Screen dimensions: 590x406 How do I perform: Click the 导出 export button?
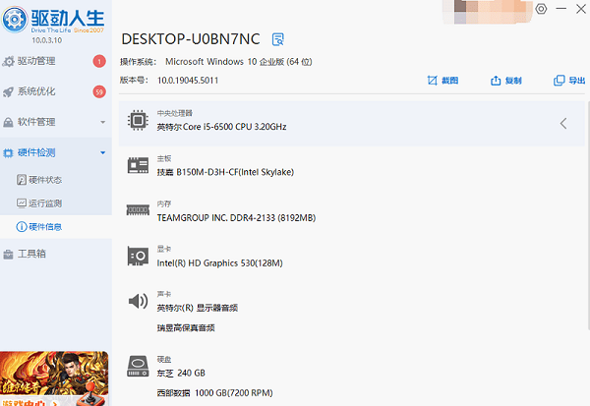tap(569, 81)
